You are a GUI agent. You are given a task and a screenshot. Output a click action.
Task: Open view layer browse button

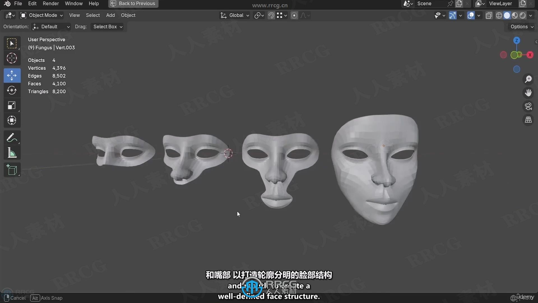point(480,4)
